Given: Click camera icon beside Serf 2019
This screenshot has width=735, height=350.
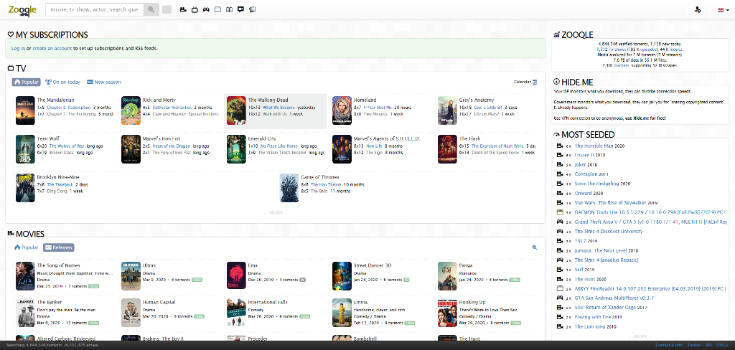Looking at the screenshot, I should 559,270.
